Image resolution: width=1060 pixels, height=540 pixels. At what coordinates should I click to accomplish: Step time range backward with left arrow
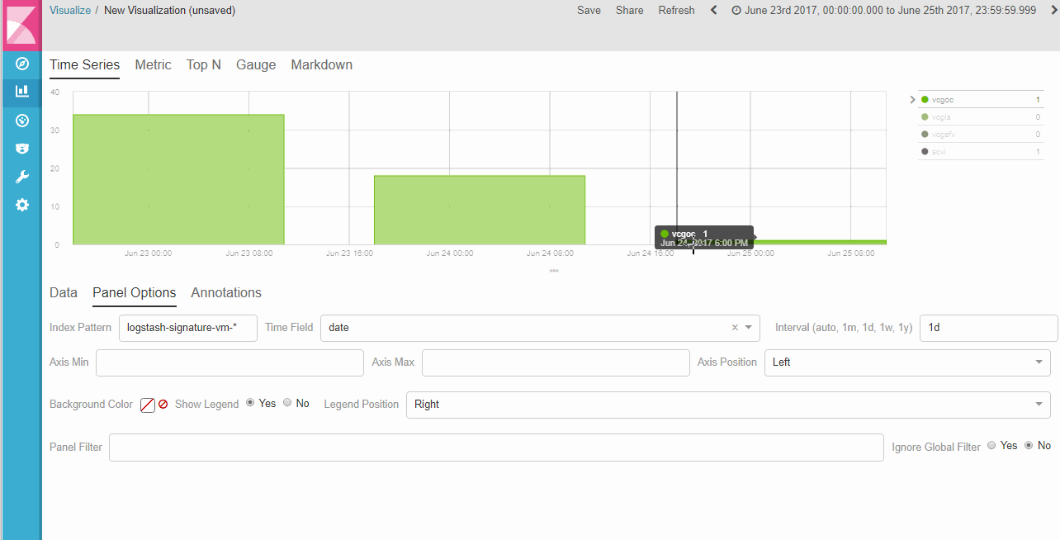[x=713, y=10]
